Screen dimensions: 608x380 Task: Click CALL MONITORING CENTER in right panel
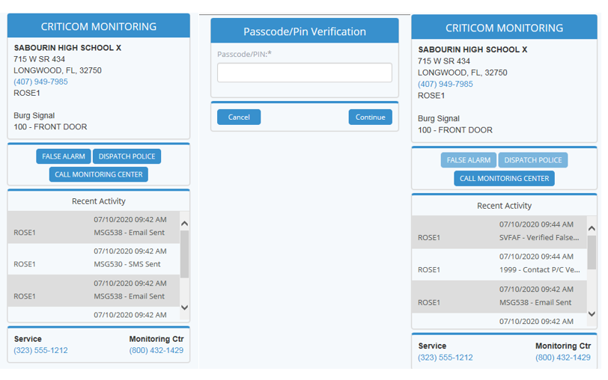pyautogui.click(x=504, y=179)
